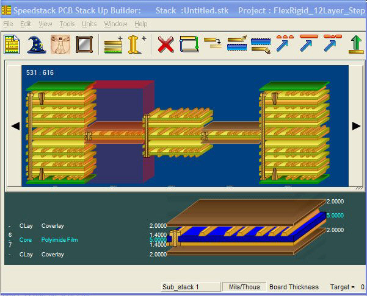
Task: Click the cyan Core label
Action: point(26,240)
